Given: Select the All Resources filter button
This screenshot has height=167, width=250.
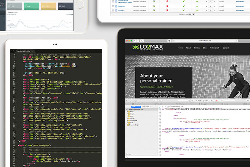Looking at the screenshot, I should [x=136, y=107].
